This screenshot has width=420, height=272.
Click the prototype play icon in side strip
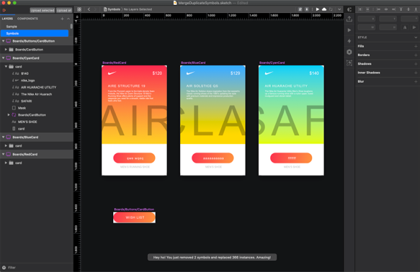pyautogui.click(x=349, y=30)
